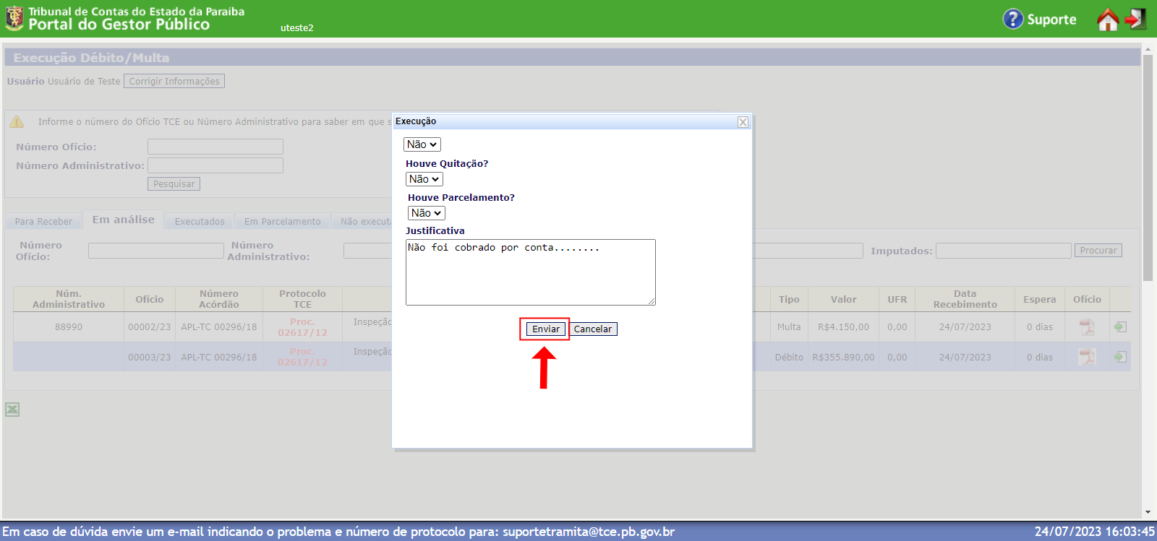Select ofício cell 00002/23
Image resolution: width=1157 pixels, height=541 pixels.
coord(150,327)
